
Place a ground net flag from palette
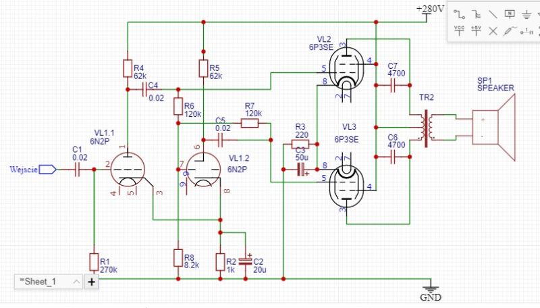pyautogui.click(x=526, y=14)
